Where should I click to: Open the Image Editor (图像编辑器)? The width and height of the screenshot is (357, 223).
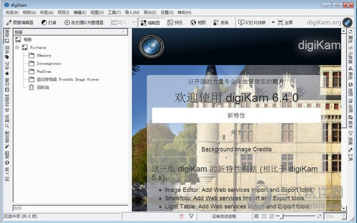tap(20, 22)
